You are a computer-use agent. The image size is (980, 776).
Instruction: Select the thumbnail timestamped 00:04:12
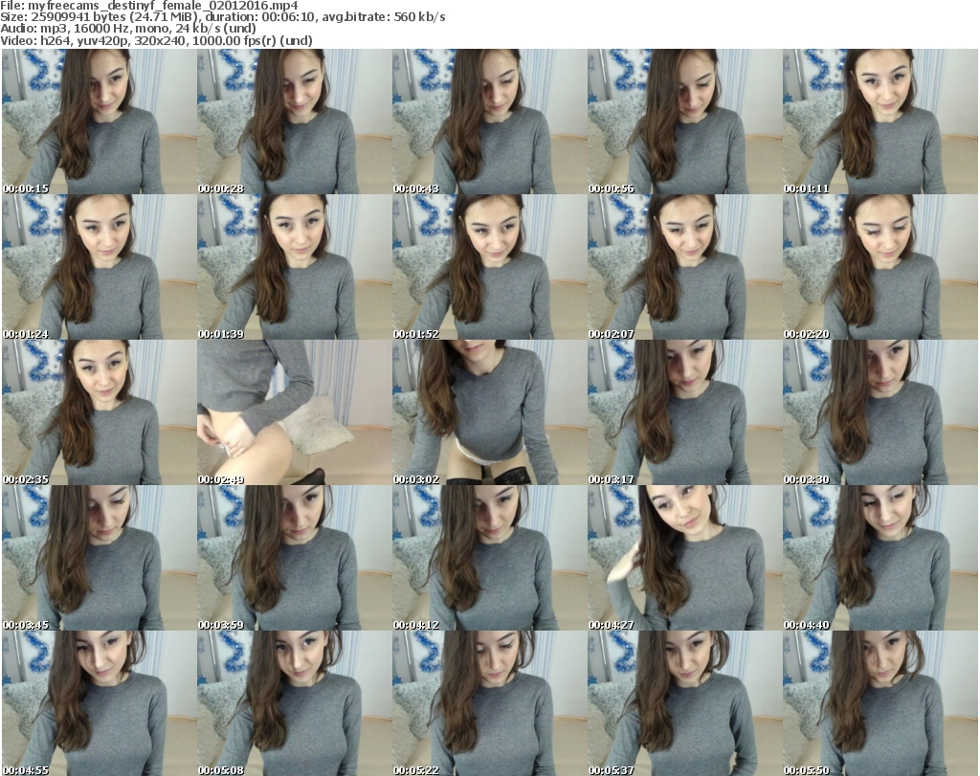[x=489, y=557]
